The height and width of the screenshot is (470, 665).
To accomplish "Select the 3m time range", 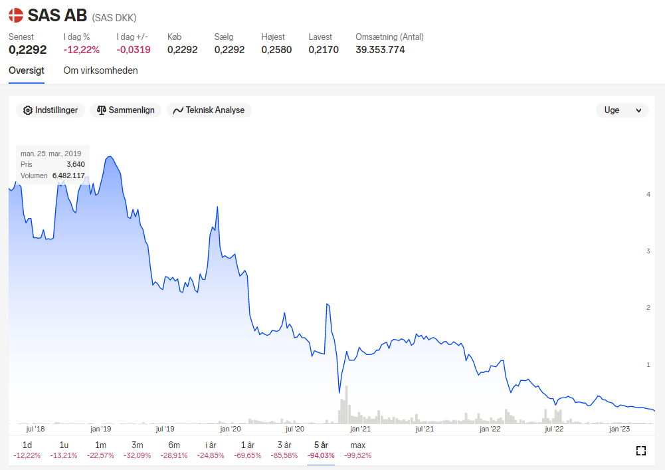I will tap(137, 450).
